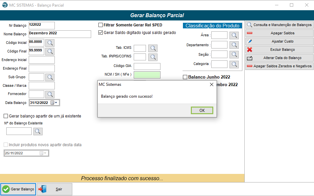
Task: Tick the Balanco Junho 2022 checkbox
Action: tap(185, 77)
